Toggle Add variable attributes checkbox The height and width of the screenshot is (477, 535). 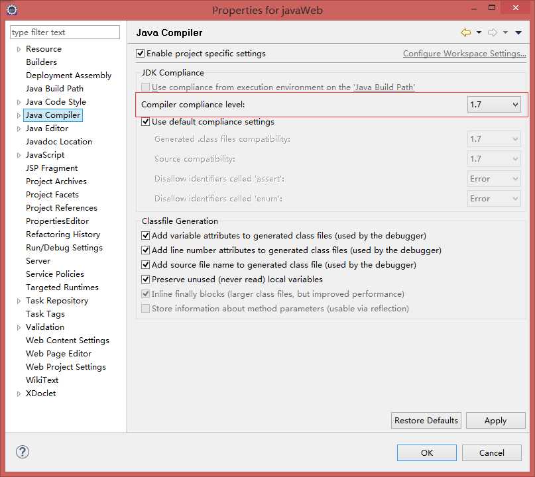145,236
